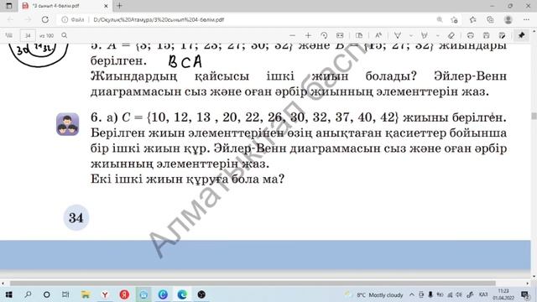The image size is (537, 302).
Task: Print the PDF document
Action: pyautogui.click(x=470, y=35)
